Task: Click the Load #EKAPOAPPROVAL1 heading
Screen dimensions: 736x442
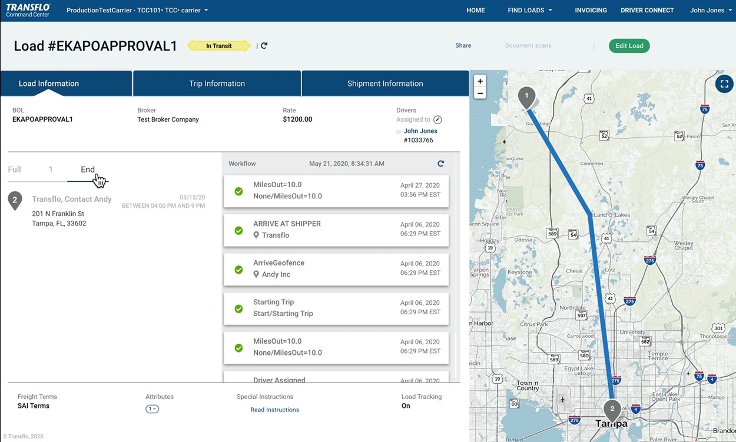Action: [95, 46]
